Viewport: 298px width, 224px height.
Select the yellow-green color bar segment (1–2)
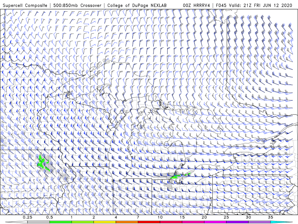(x=83, y=222)
